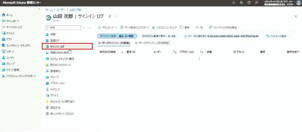
Task: Open the ユーザー ID filter pill
Action: coord(221,36)
